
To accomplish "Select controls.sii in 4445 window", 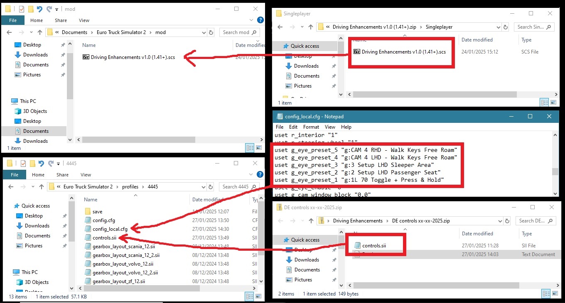I will click(x=100, y=237).
